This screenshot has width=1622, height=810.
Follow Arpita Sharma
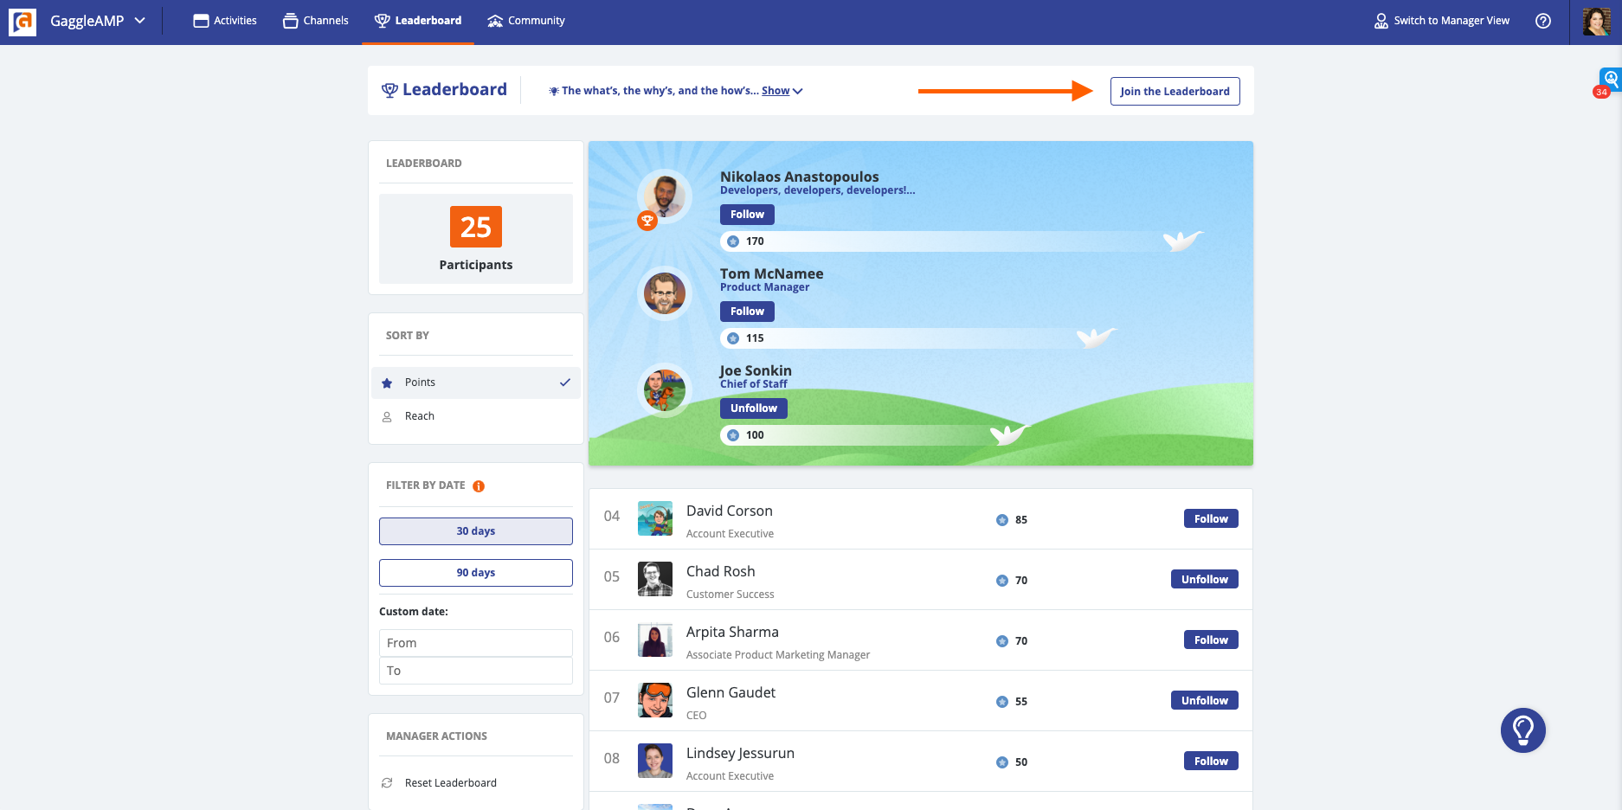coord(1211,640)
